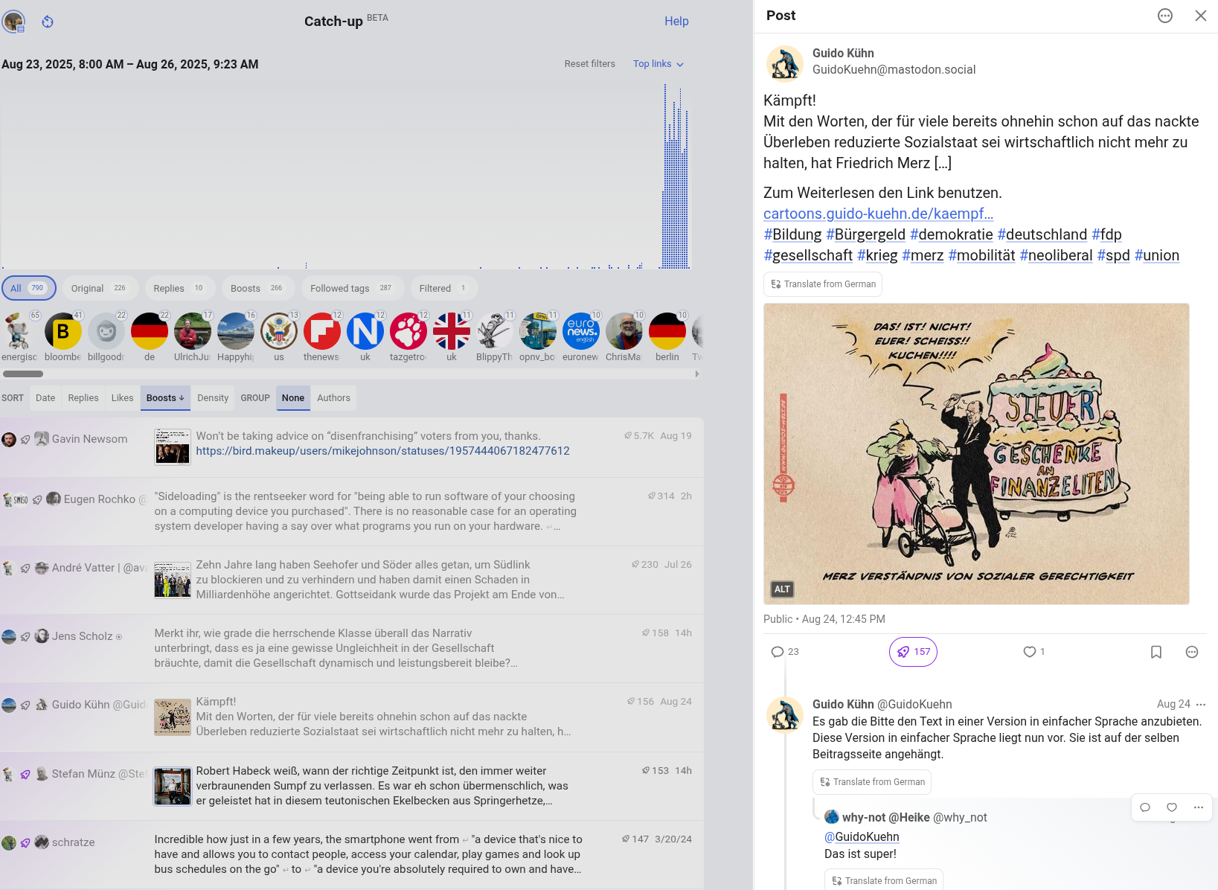Filter by thenews Flipboard avatar
Image resolution: width=1218 pixels, height=890 pixels.
(x=322, y=331)
